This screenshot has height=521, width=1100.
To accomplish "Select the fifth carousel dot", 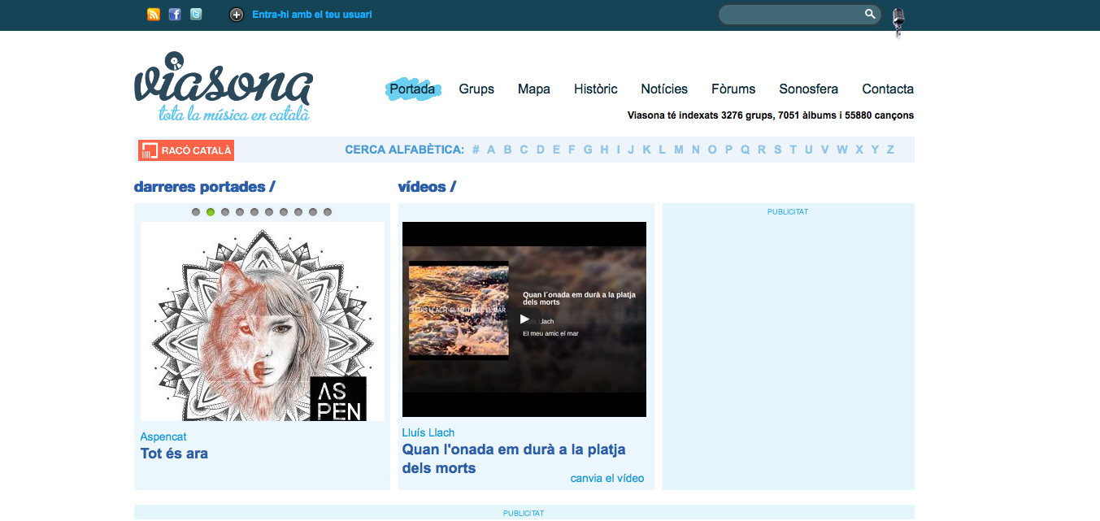I will tap(254, 212).
